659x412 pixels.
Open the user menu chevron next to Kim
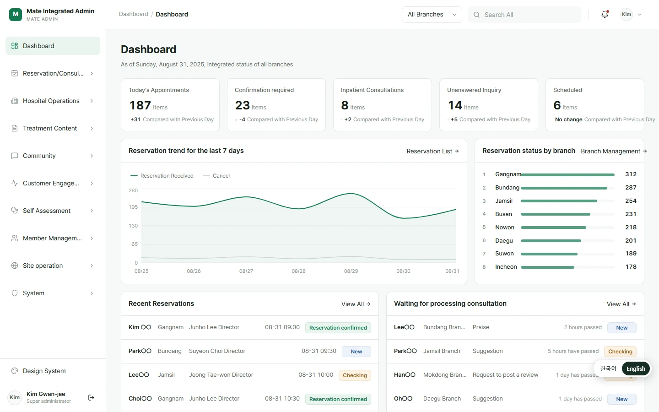(x=640, y=15)
